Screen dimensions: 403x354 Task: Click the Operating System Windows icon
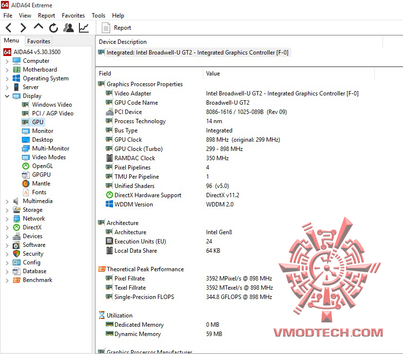[17, 78]
